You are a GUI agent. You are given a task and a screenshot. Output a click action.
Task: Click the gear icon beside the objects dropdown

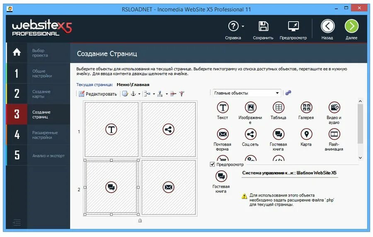pyautogui.click(x=288, y=93)
